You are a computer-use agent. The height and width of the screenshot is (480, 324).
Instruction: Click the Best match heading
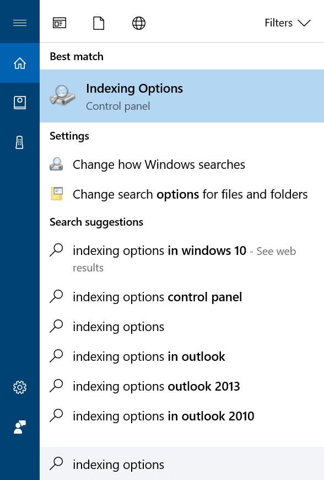77,57
